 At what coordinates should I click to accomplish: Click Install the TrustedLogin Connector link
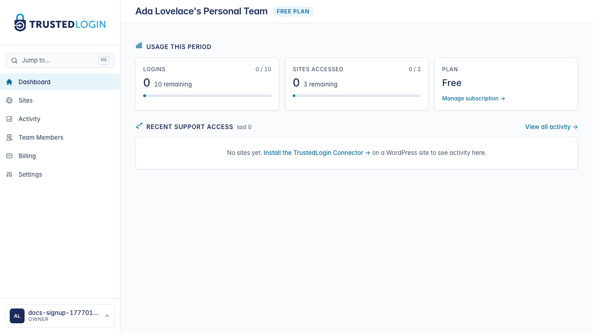click(317, 153)
